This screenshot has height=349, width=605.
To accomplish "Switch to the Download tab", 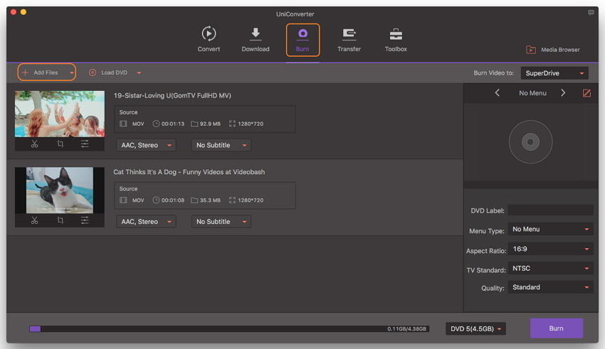I will [x=256, y=39].
